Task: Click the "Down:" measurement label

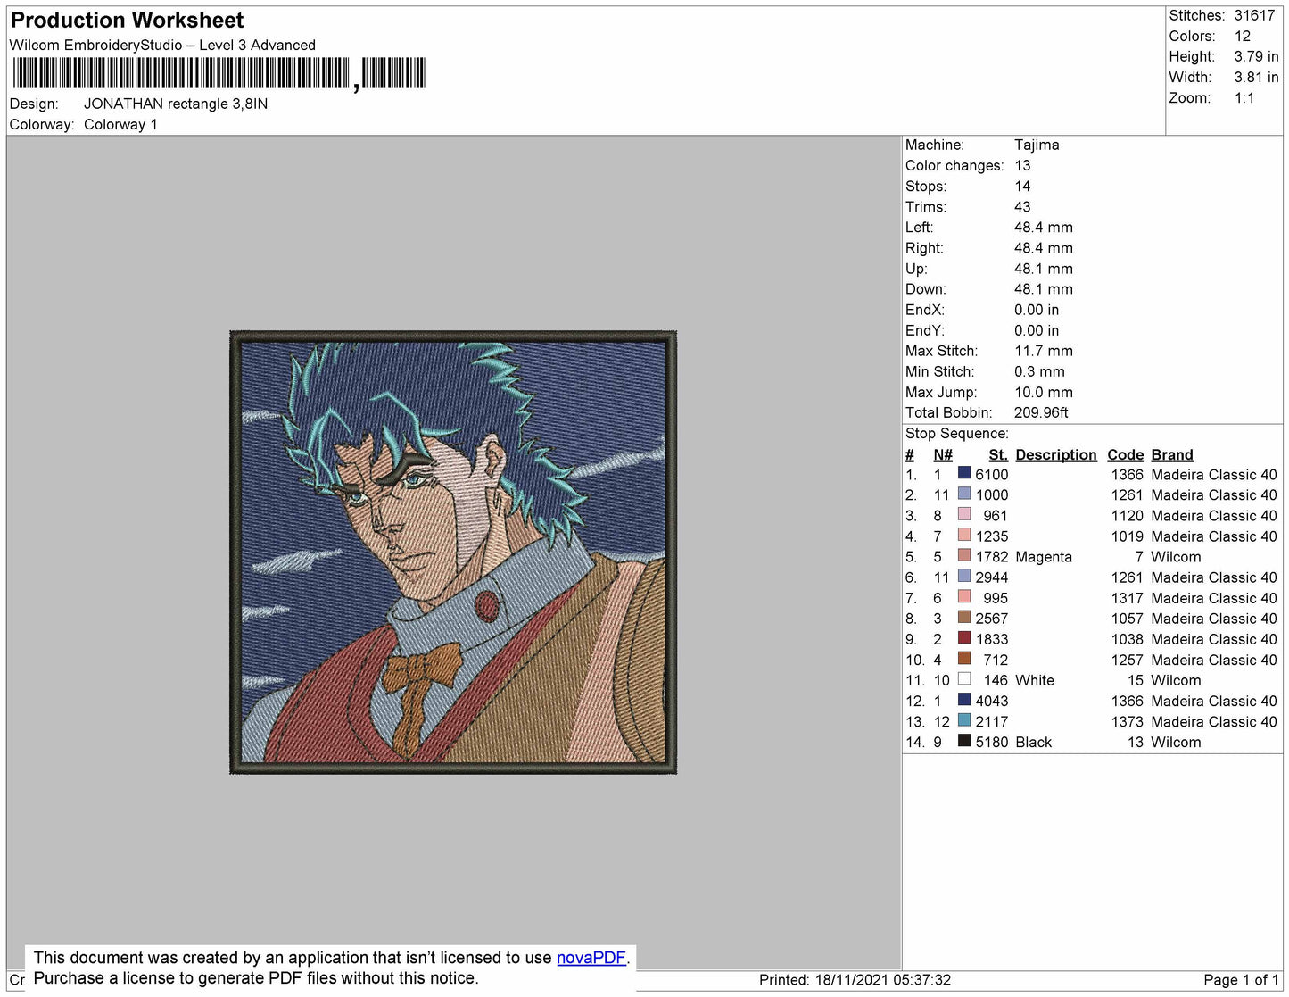Action: (x=926, y=289)
